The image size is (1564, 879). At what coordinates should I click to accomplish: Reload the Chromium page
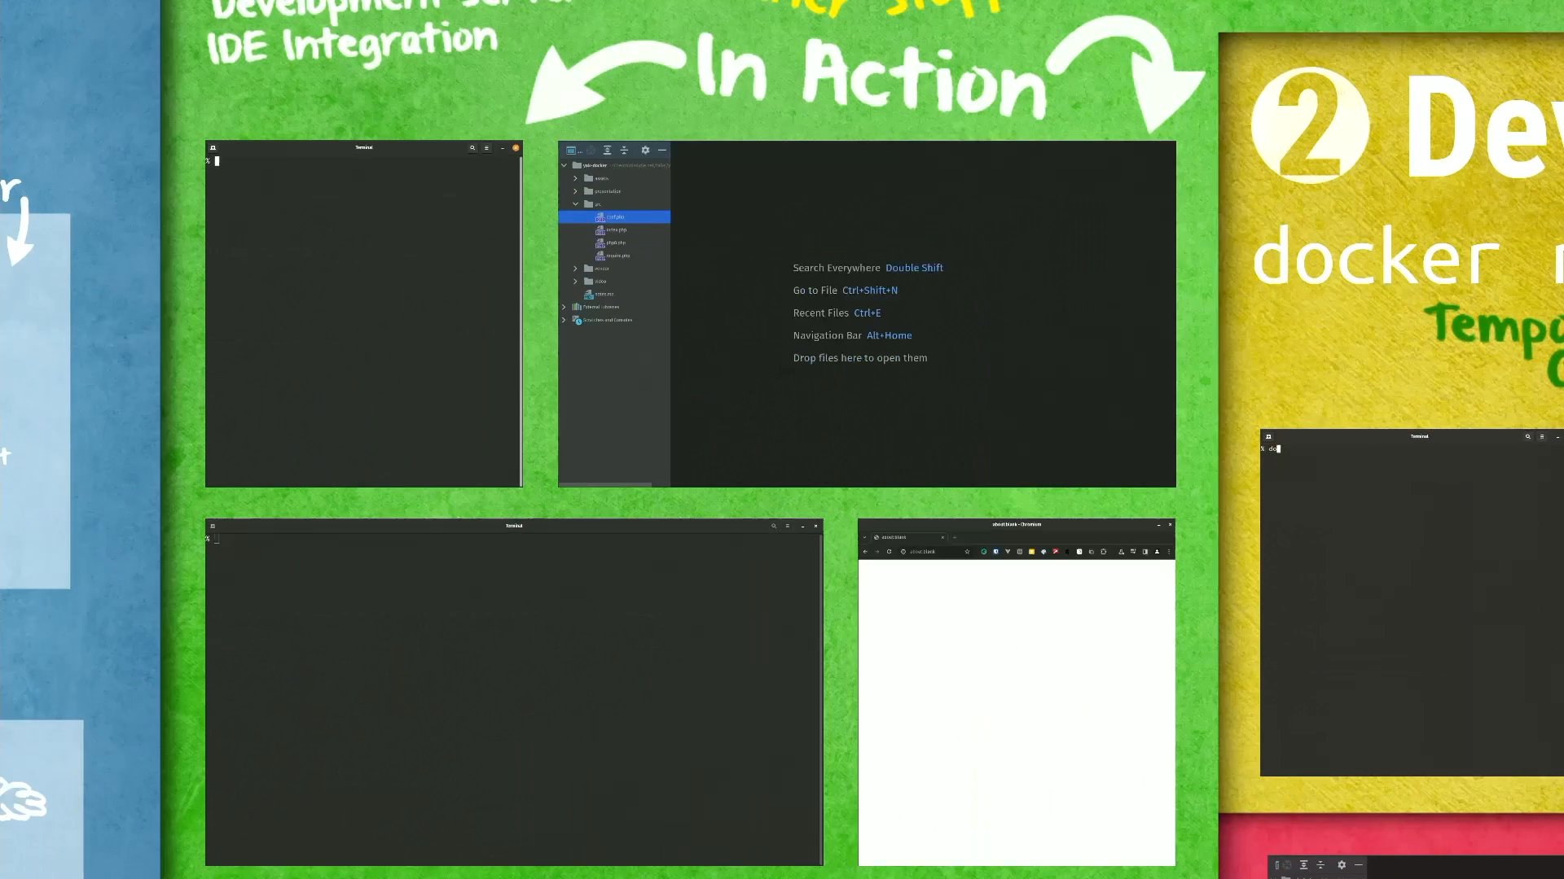click(889, 552)
